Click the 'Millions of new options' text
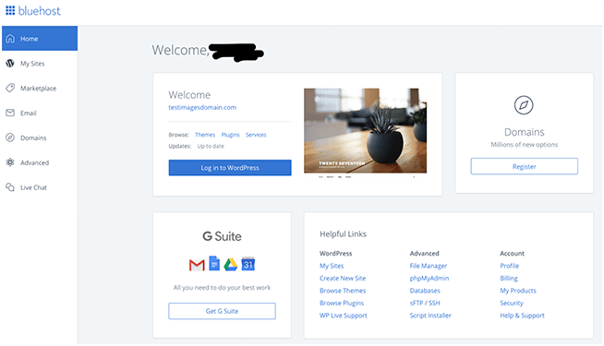Image resolution: width=604 pixels, height=346 pixels. (524, 145)
